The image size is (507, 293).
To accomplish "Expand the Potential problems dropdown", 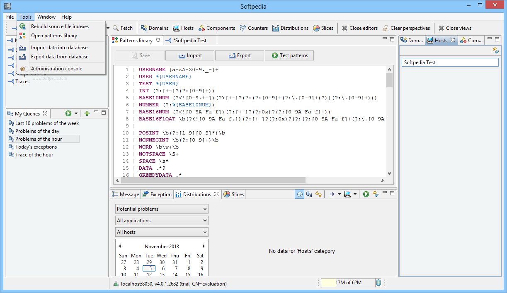I will [x=162, y=209].
